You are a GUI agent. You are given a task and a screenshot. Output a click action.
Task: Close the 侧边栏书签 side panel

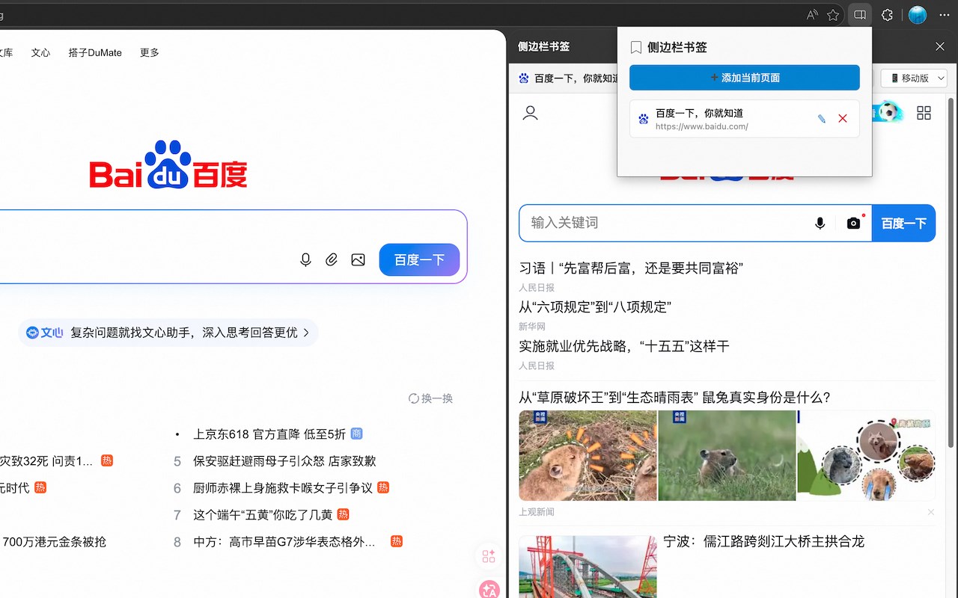pos(940,46)
